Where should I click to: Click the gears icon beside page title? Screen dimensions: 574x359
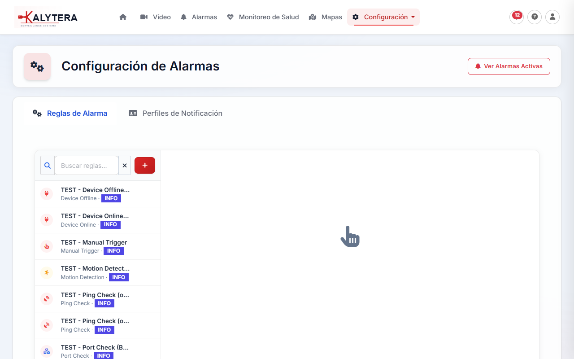(37, 66)
